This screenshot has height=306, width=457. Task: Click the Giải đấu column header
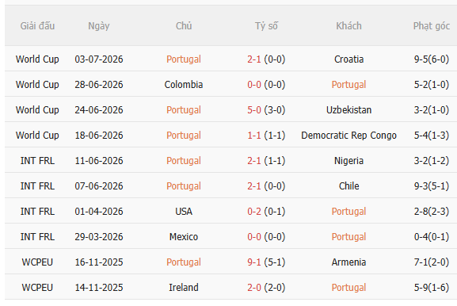[37, 26]
